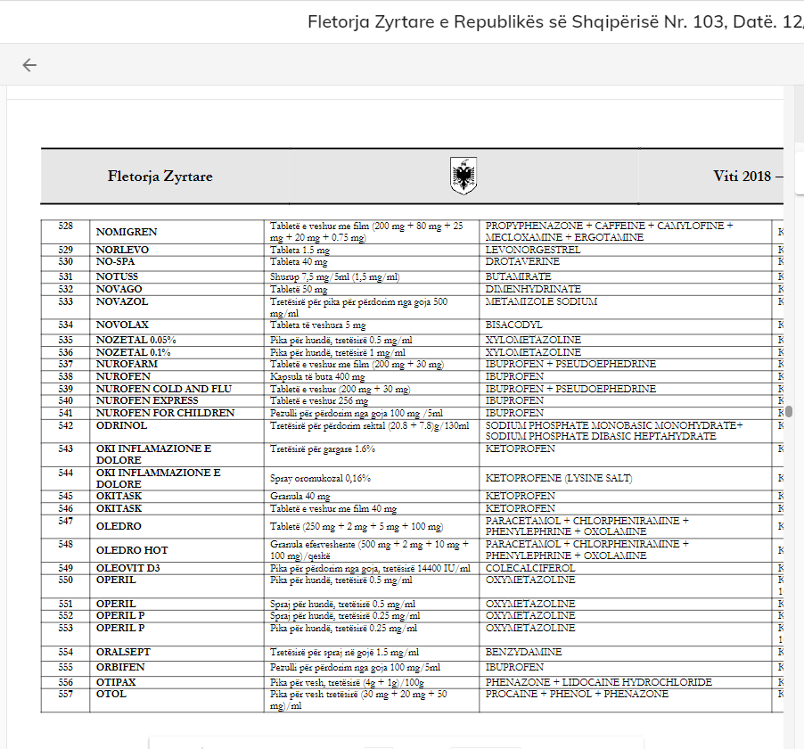Image resolution: width=804 pixels, height=749 pixels.
Task: Click NUROFEN FOR CHILDREN row name
Action: [165, 414]
